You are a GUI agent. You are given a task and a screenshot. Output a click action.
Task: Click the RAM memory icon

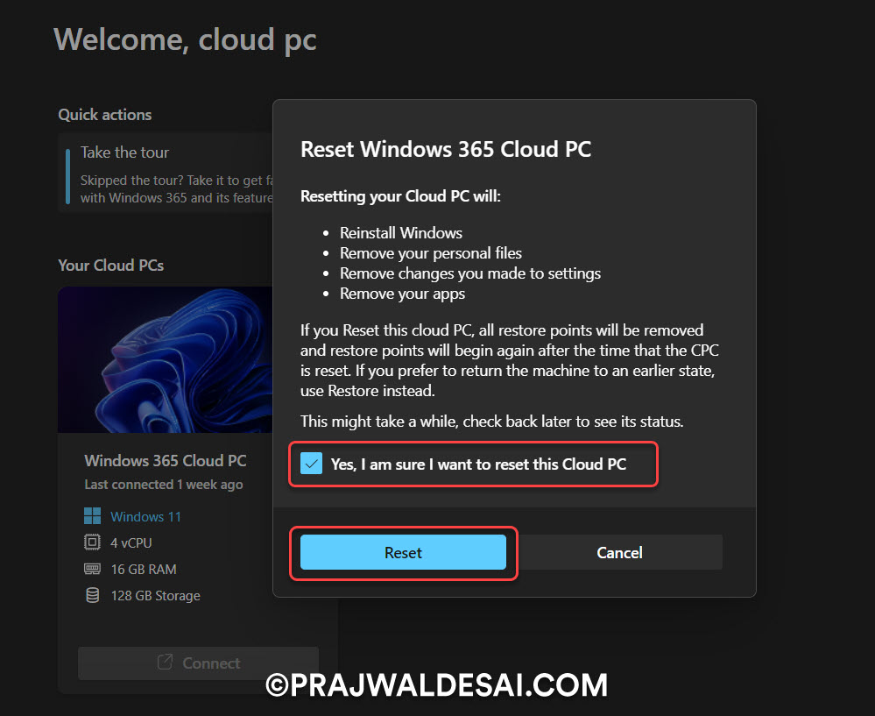(x=92, y=569)
